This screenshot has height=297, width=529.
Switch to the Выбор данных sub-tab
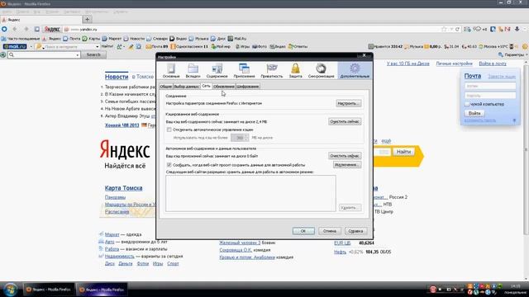(186, 87)
